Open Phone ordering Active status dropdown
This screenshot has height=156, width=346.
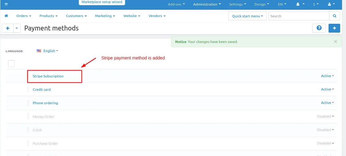pyautogui.click(x=327, y=103)
